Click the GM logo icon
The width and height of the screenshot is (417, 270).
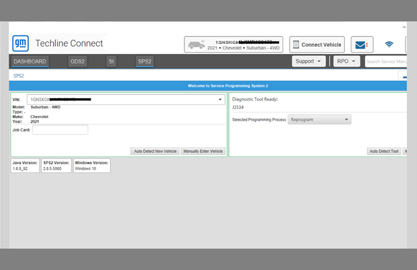pos(20,43)
